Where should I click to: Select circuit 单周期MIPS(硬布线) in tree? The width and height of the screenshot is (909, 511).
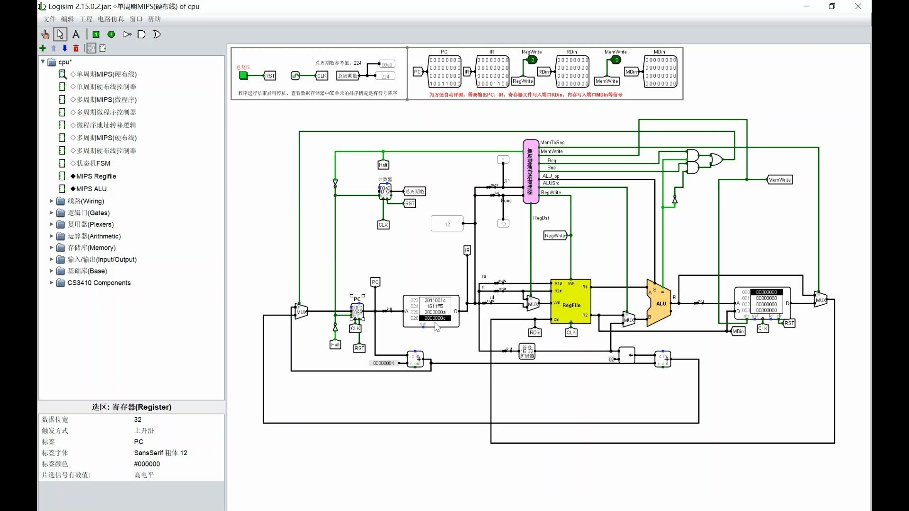click(104, 74)
